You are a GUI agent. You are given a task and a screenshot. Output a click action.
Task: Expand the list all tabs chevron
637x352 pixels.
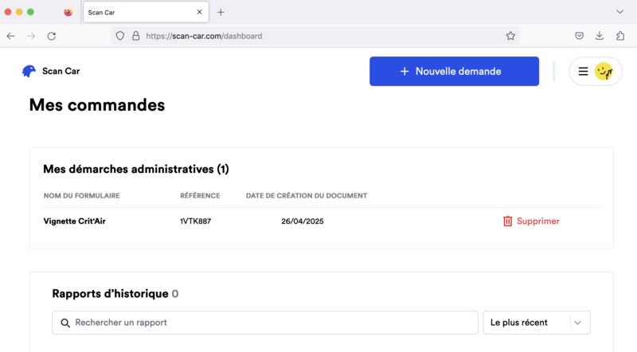tap(619, 12)
